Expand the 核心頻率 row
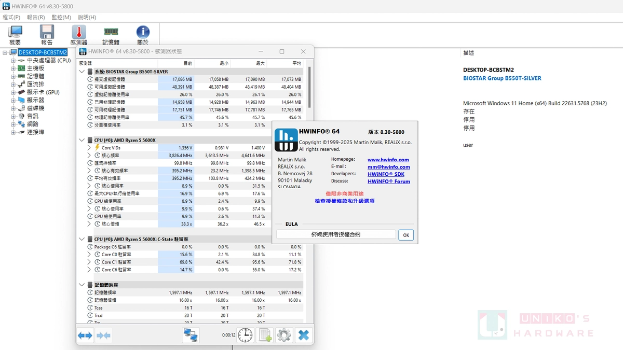Screen dimensions: 623x350 pos(90,156)
